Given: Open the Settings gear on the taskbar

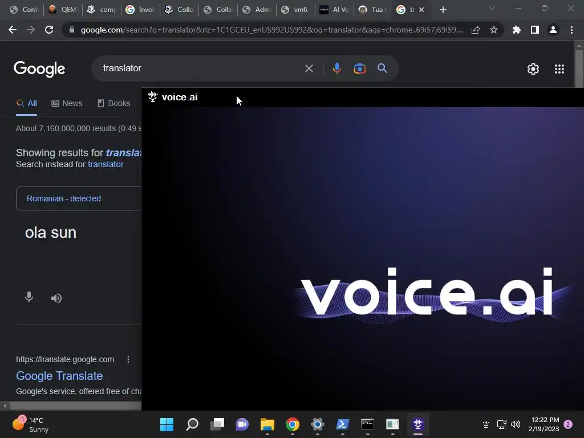Looking at the screenshot, I should tap(317, 424).
